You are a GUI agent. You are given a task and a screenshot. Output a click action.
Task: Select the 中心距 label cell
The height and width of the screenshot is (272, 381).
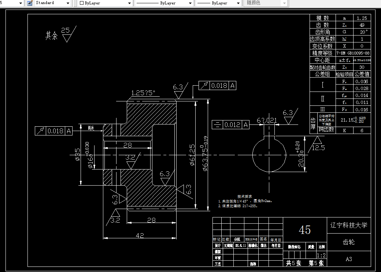[322, 60]
